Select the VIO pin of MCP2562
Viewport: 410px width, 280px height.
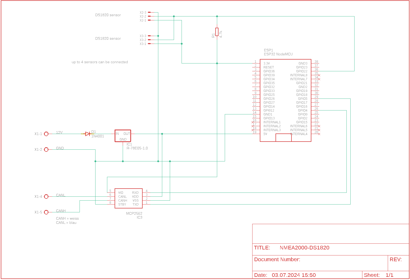coord(121,193)
